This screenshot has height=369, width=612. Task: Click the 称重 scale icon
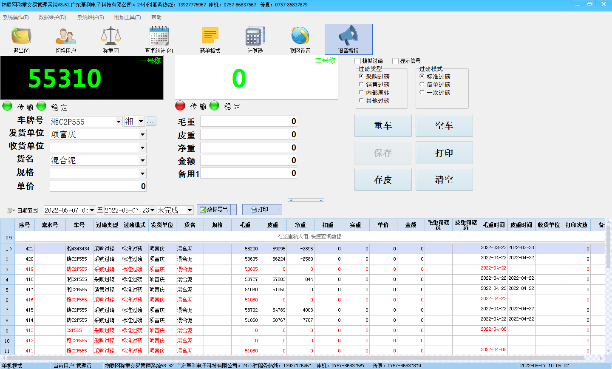click(111, 36)
